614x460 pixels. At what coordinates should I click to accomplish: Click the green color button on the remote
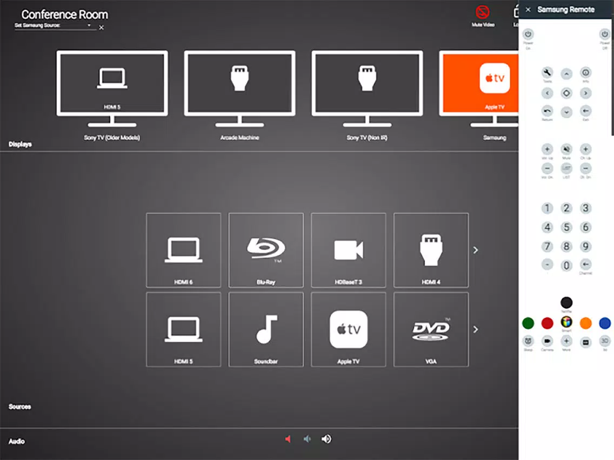(x=528, y=323)
